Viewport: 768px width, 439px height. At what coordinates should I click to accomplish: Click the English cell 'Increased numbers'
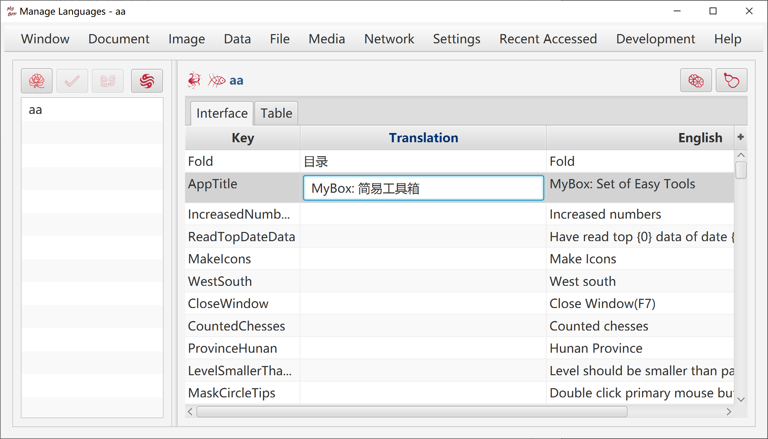[x=640, y=214]
